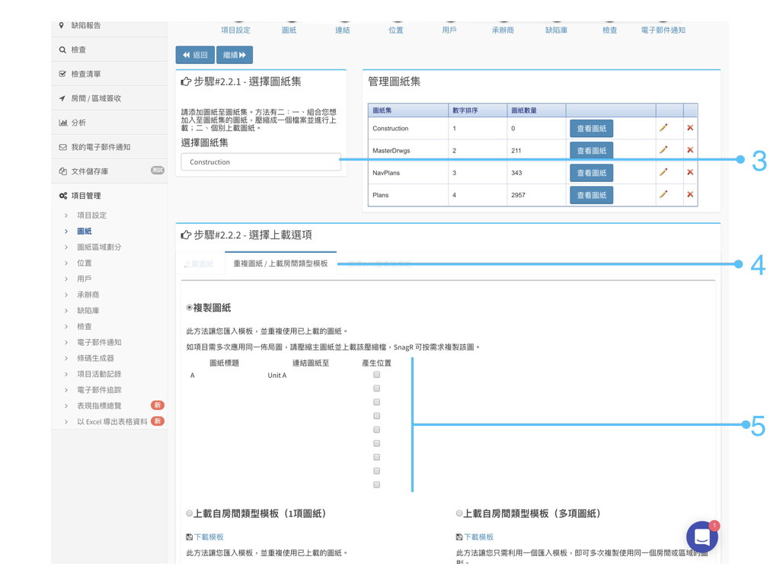780x585 pixels.
Task: View drawings for the Plans set
Action: coord(591,196)
